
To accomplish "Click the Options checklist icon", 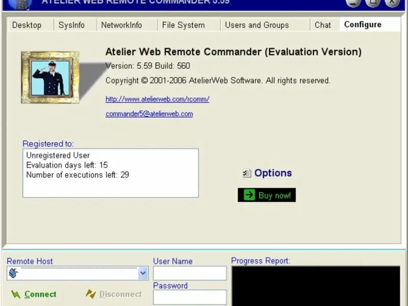I will (x=247, y=173).
